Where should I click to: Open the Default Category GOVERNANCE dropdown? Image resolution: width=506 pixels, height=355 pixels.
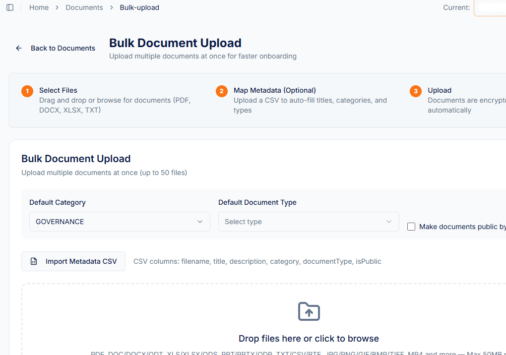tap(120, 222)
